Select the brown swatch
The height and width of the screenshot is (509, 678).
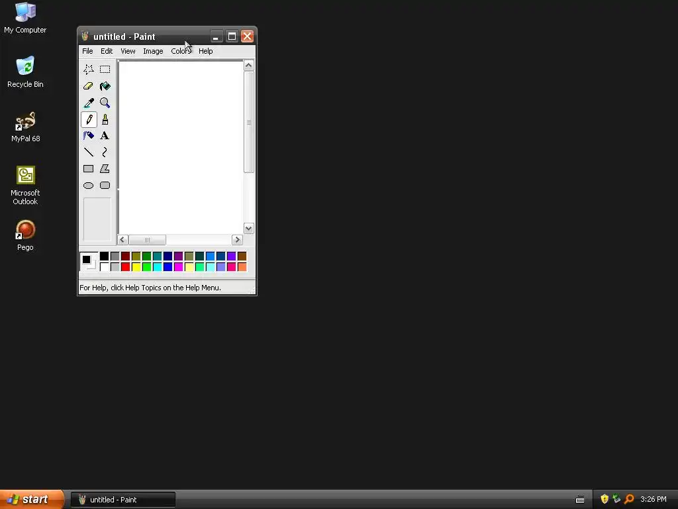[x=242, y=256]
